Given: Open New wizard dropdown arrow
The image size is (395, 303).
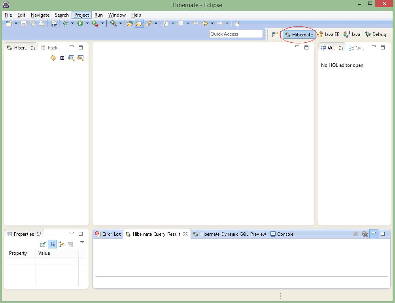Looking at the screenshot, I should [16, 23].
